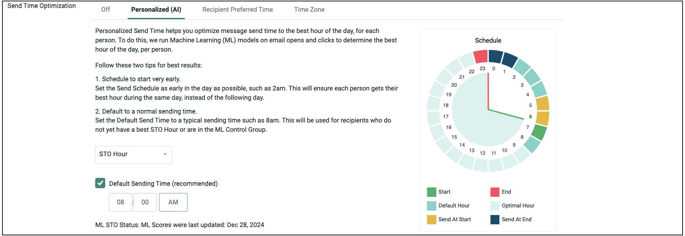The image size is (685, 236).
Task: Click the minutes input field showing 00
Action: [x=145, y=202]
